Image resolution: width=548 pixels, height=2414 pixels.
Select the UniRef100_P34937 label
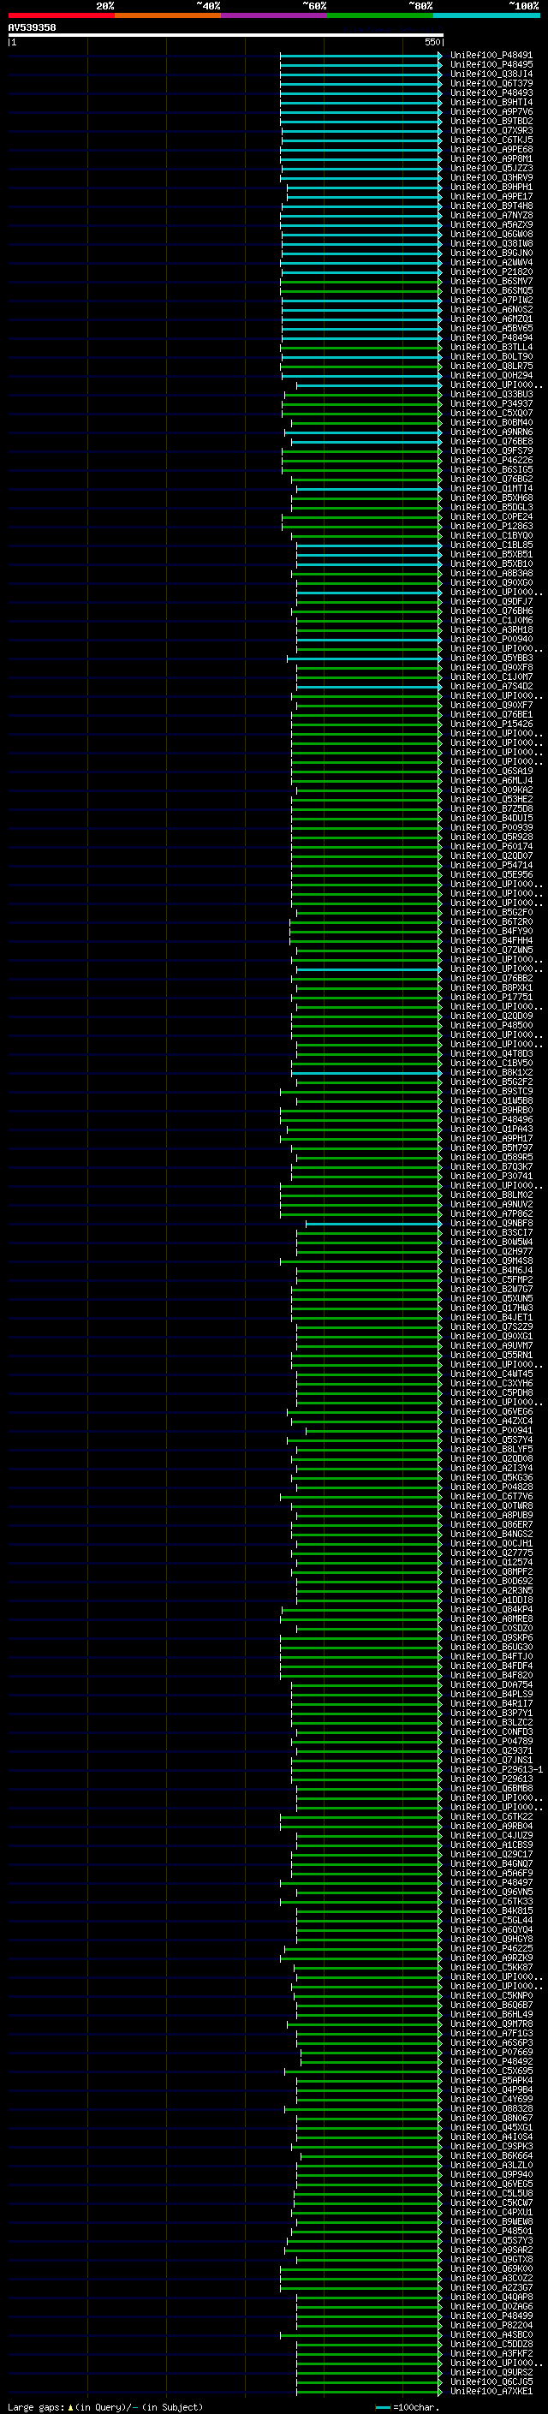pos(491,404)
